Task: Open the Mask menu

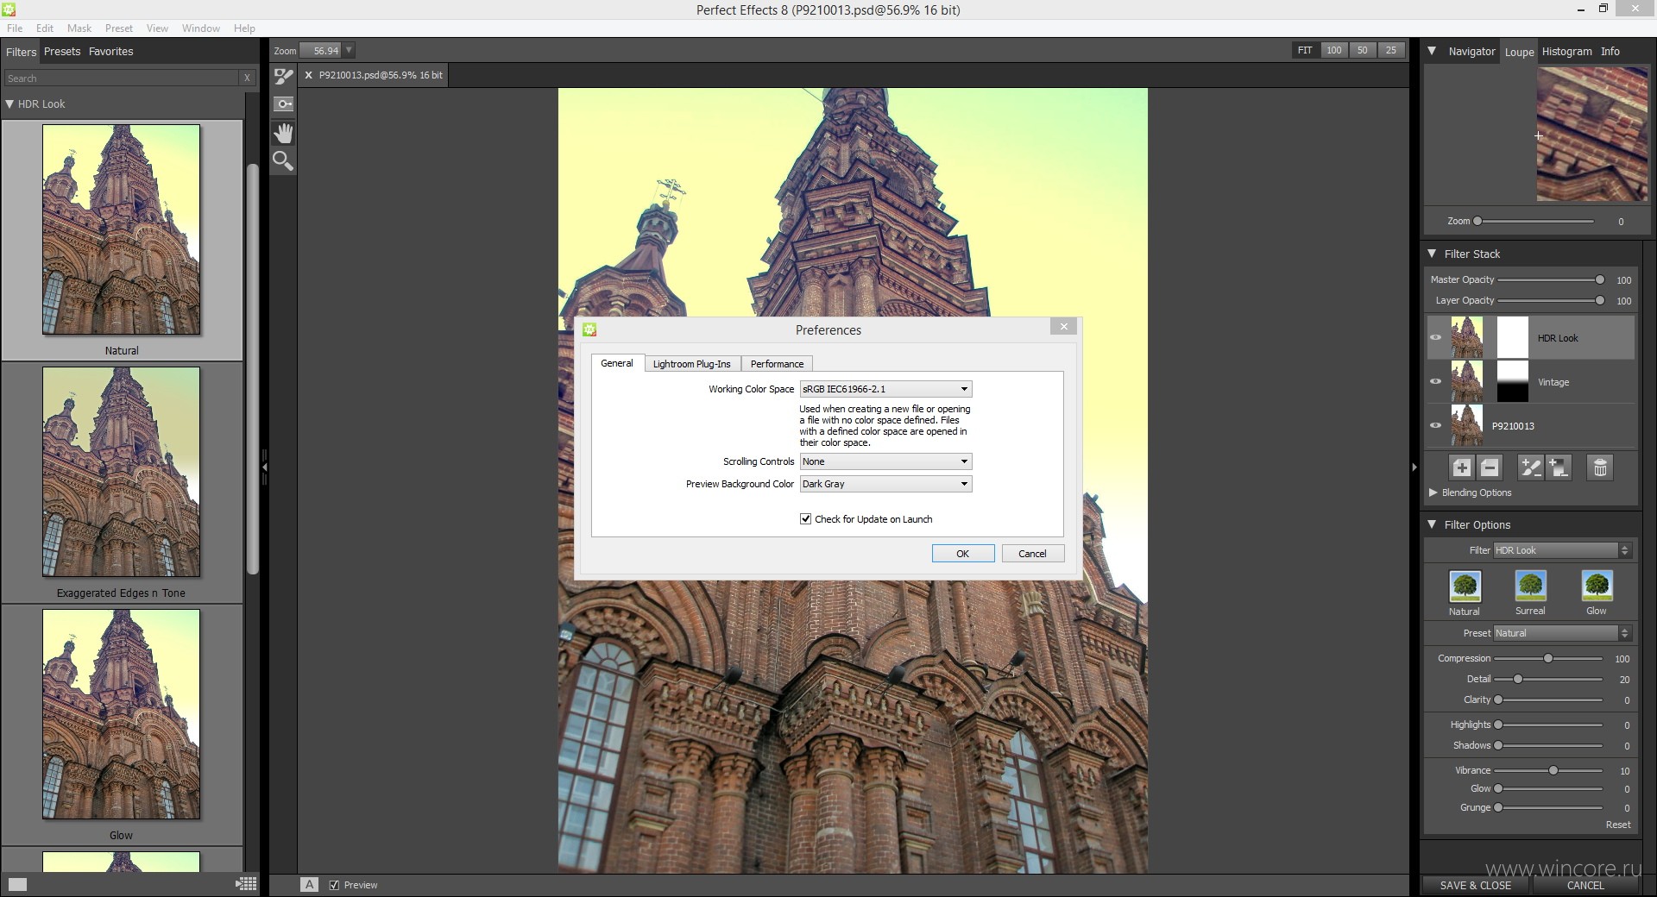Action: point(79,28)
